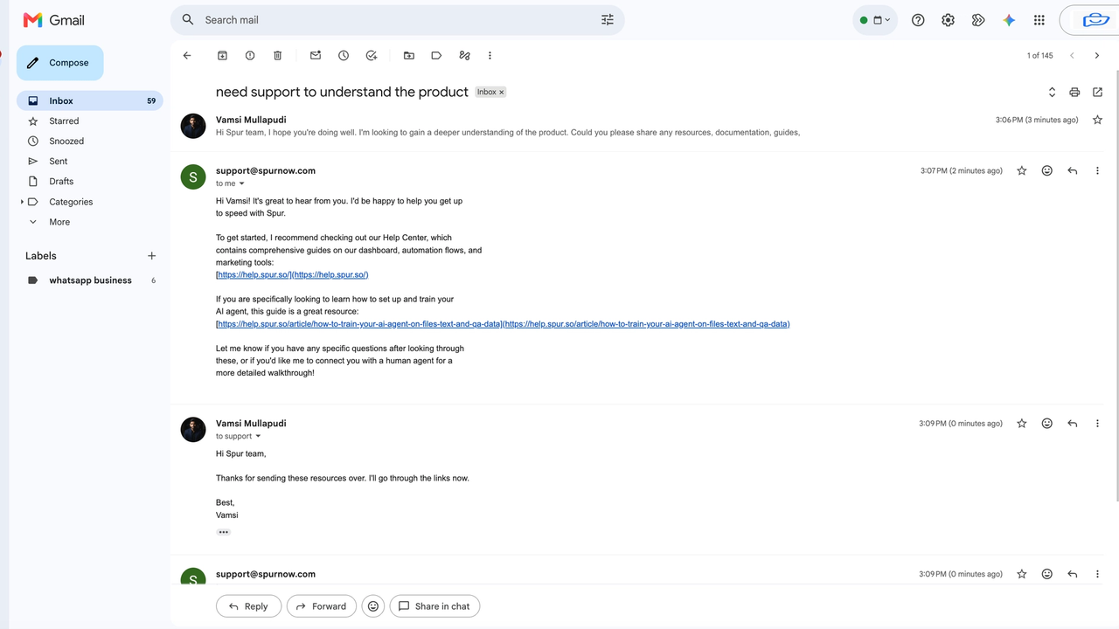Open More menu on 3:07 PM message
The height and width of the screenshot is (629, 1119).
pos(1098,170)
